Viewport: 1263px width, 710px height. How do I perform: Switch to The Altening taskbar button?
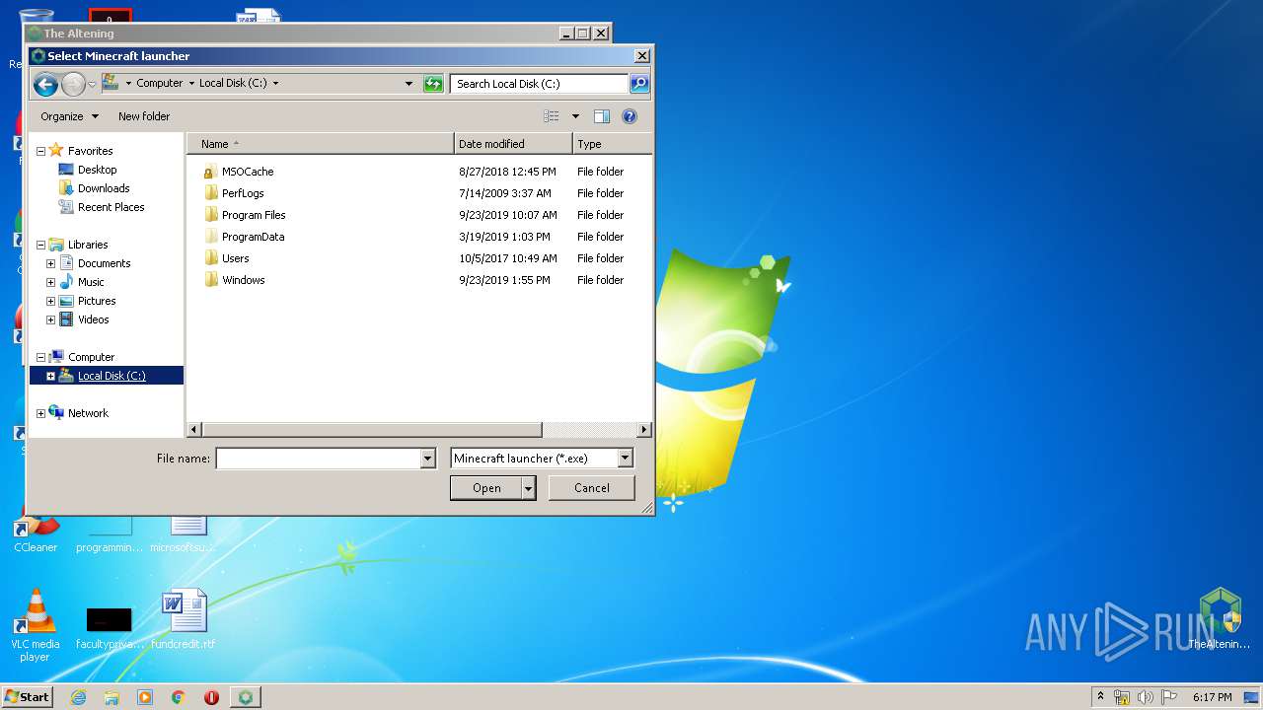point(246,697)
